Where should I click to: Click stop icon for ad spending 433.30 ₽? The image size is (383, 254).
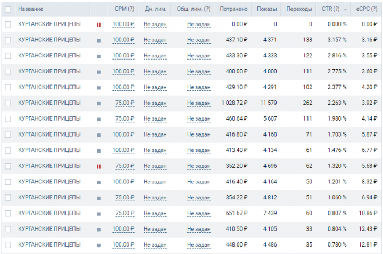[99, 56]
